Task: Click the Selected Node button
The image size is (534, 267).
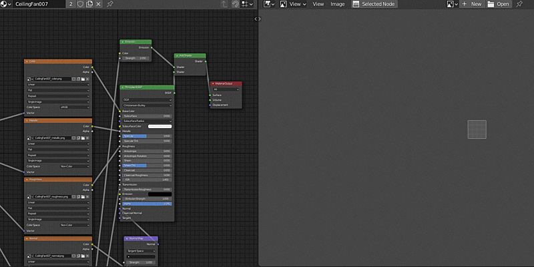Action: click(x=374, y=4)
